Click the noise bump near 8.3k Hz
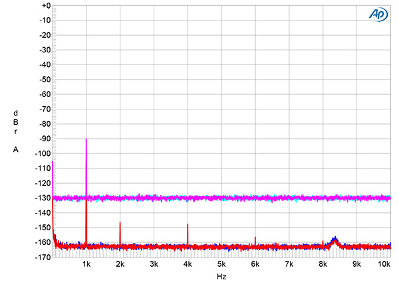399x286 pixels. click(x=334, y=240)
